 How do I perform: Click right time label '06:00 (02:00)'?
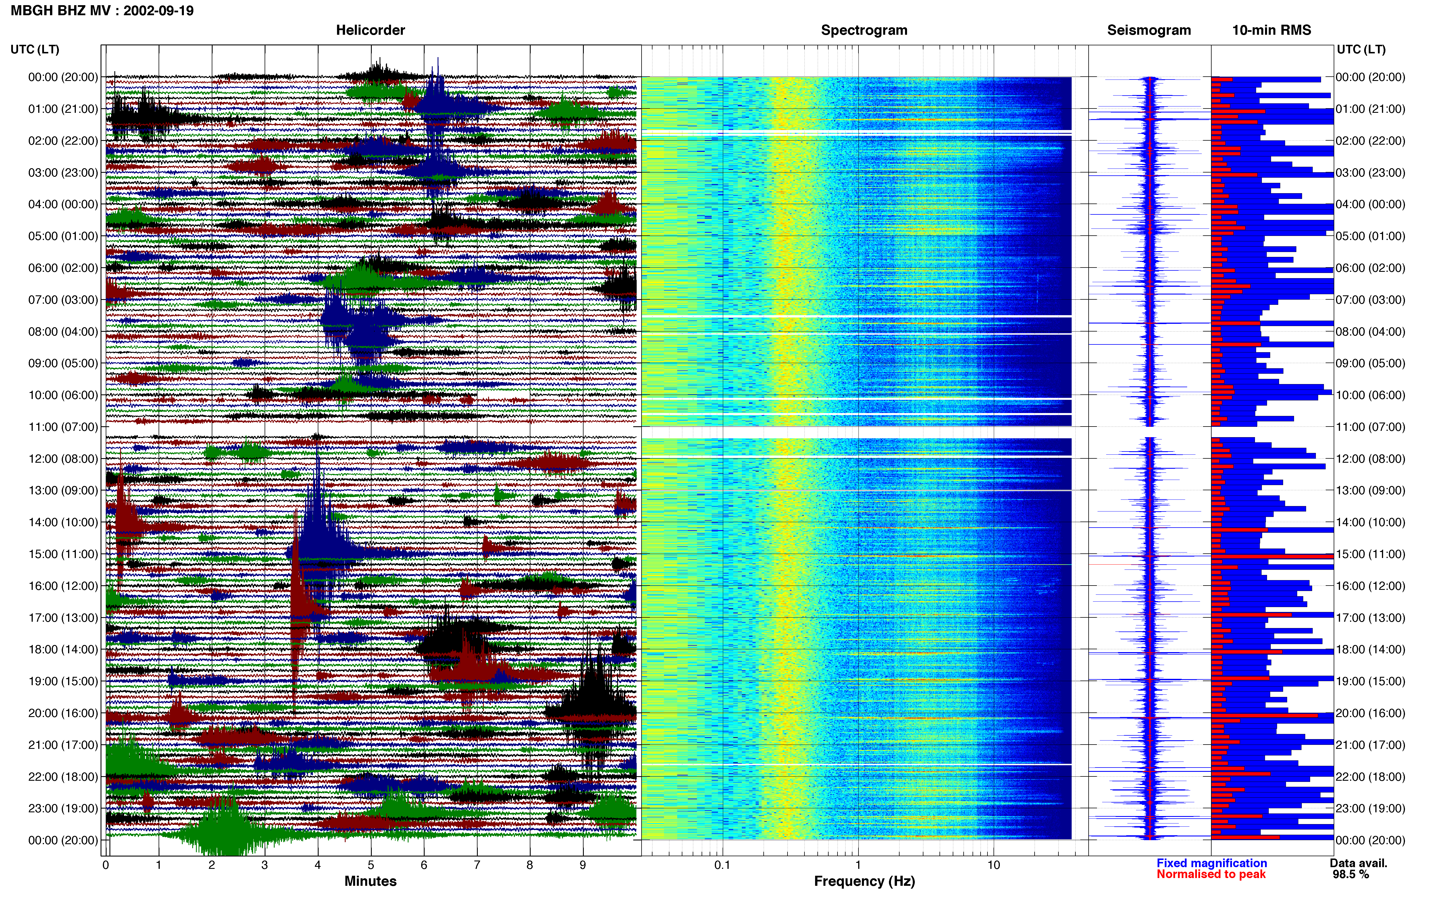[x=1370, y=268]
